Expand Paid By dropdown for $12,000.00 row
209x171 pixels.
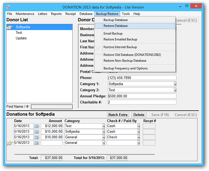pyautogui.click(x=139, y=126)
